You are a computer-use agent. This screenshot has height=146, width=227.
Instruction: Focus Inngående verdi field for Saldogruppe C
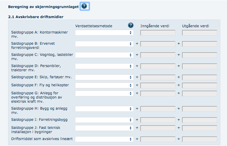[158, 55]
